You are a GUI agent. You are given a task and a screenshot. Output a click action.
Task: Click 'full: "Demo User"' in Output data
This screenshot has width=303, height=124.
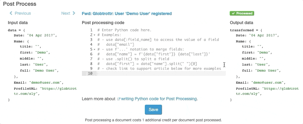[x=261, y=70]
